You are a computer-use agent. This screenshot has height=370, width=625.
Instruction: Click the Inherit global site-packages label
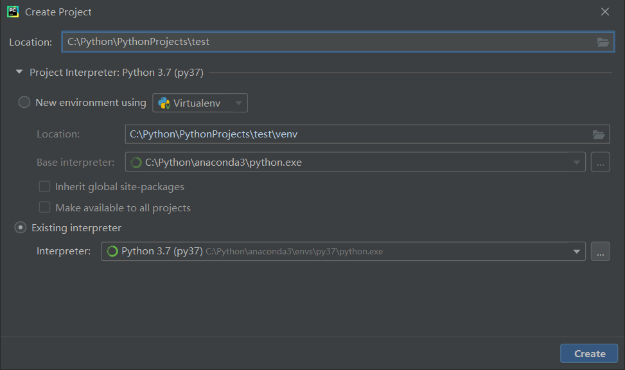point(119,186)
